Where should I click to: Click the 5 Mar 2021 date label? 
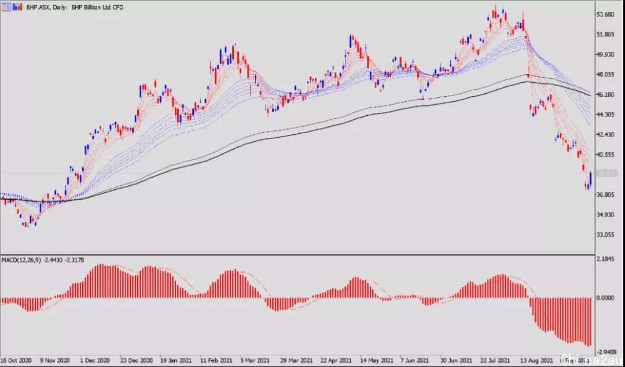tap(254, 359)
